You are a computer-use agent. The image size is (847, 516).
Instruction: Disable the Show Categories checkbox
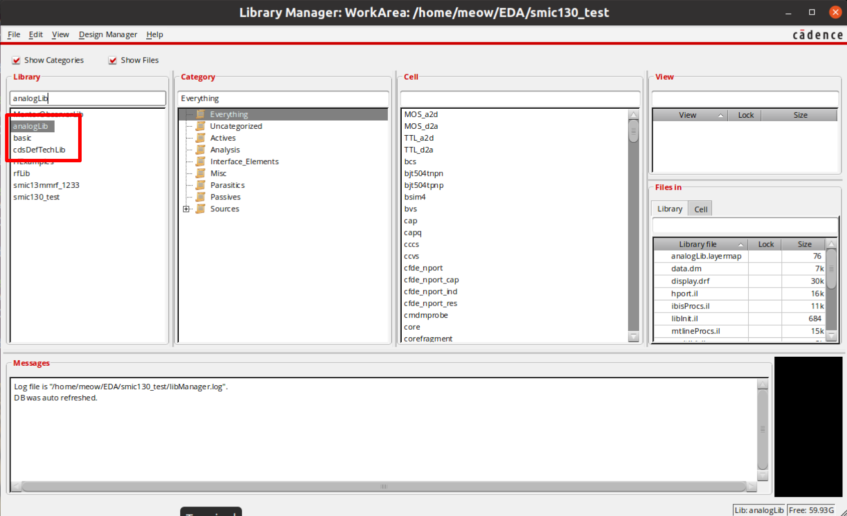(x=16, y=60)
